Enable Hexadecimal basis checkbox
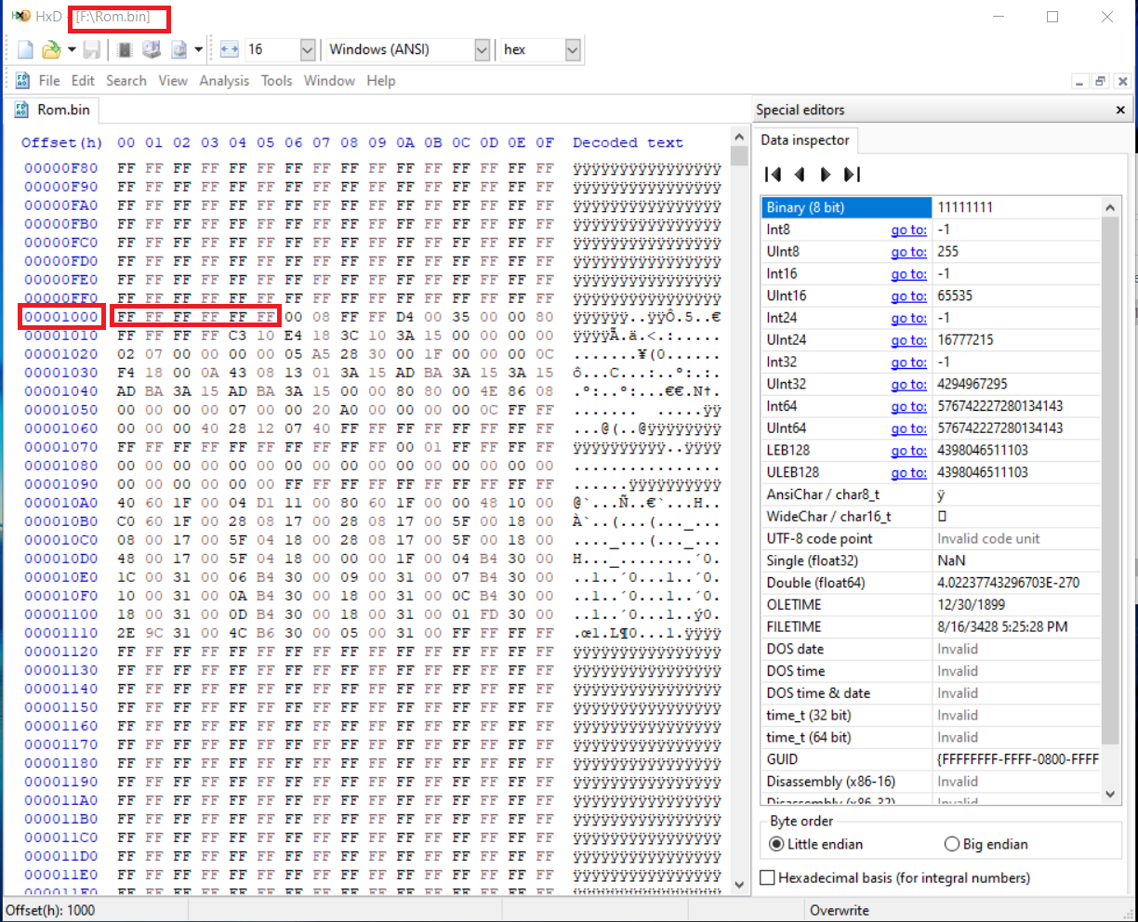Viewport: 1138px width, 922px height. point(768,877)
